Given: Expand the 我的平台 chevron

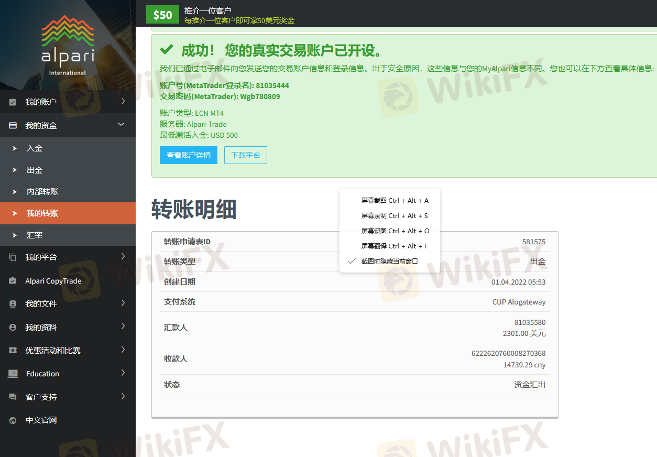Looking at the screenshot, I should coord(123,256).
